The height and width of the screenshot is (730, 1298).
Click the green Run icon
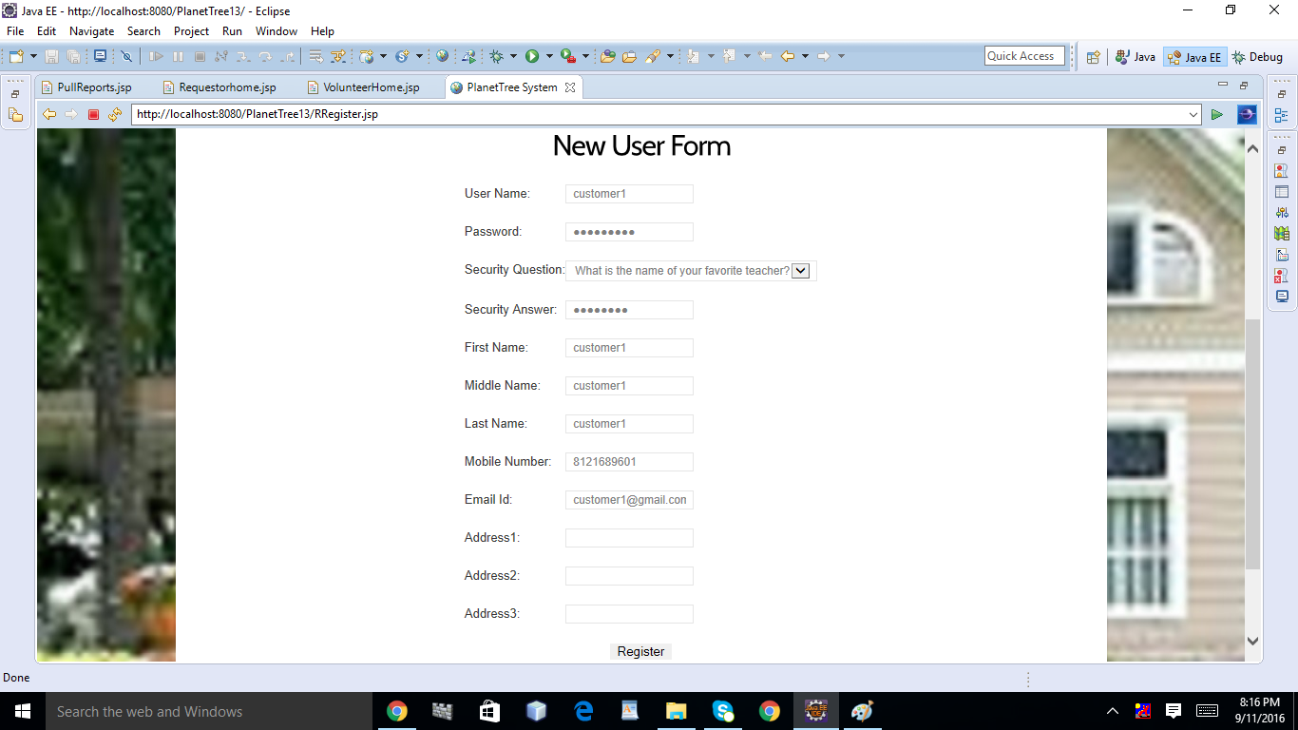pyautogui.click(x=532, y=56)
